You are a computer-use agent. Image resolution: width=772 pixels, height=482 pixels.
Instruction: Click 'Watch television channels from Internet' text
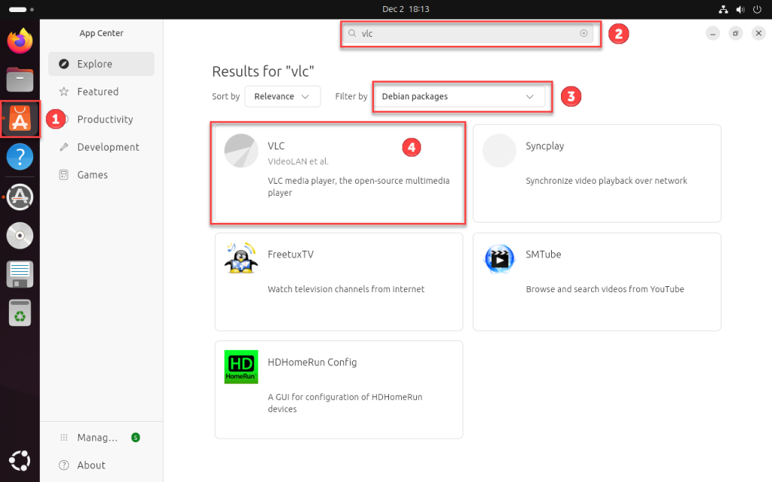[x=345, y=289]
